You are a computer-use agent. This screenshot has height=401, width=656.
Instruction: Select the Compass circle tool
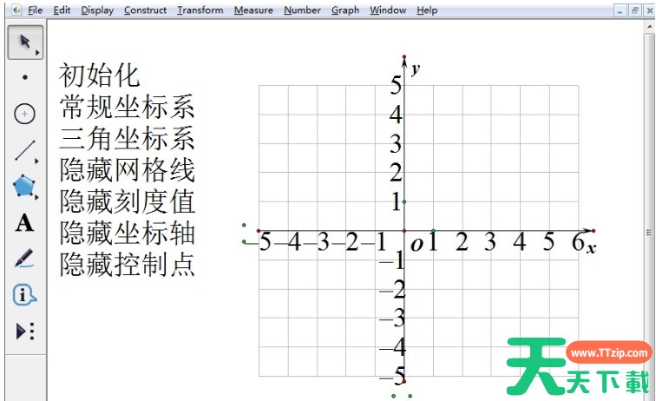24,114
